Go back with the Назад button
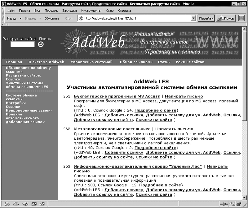The image size is (248, 208). (11, 19)
